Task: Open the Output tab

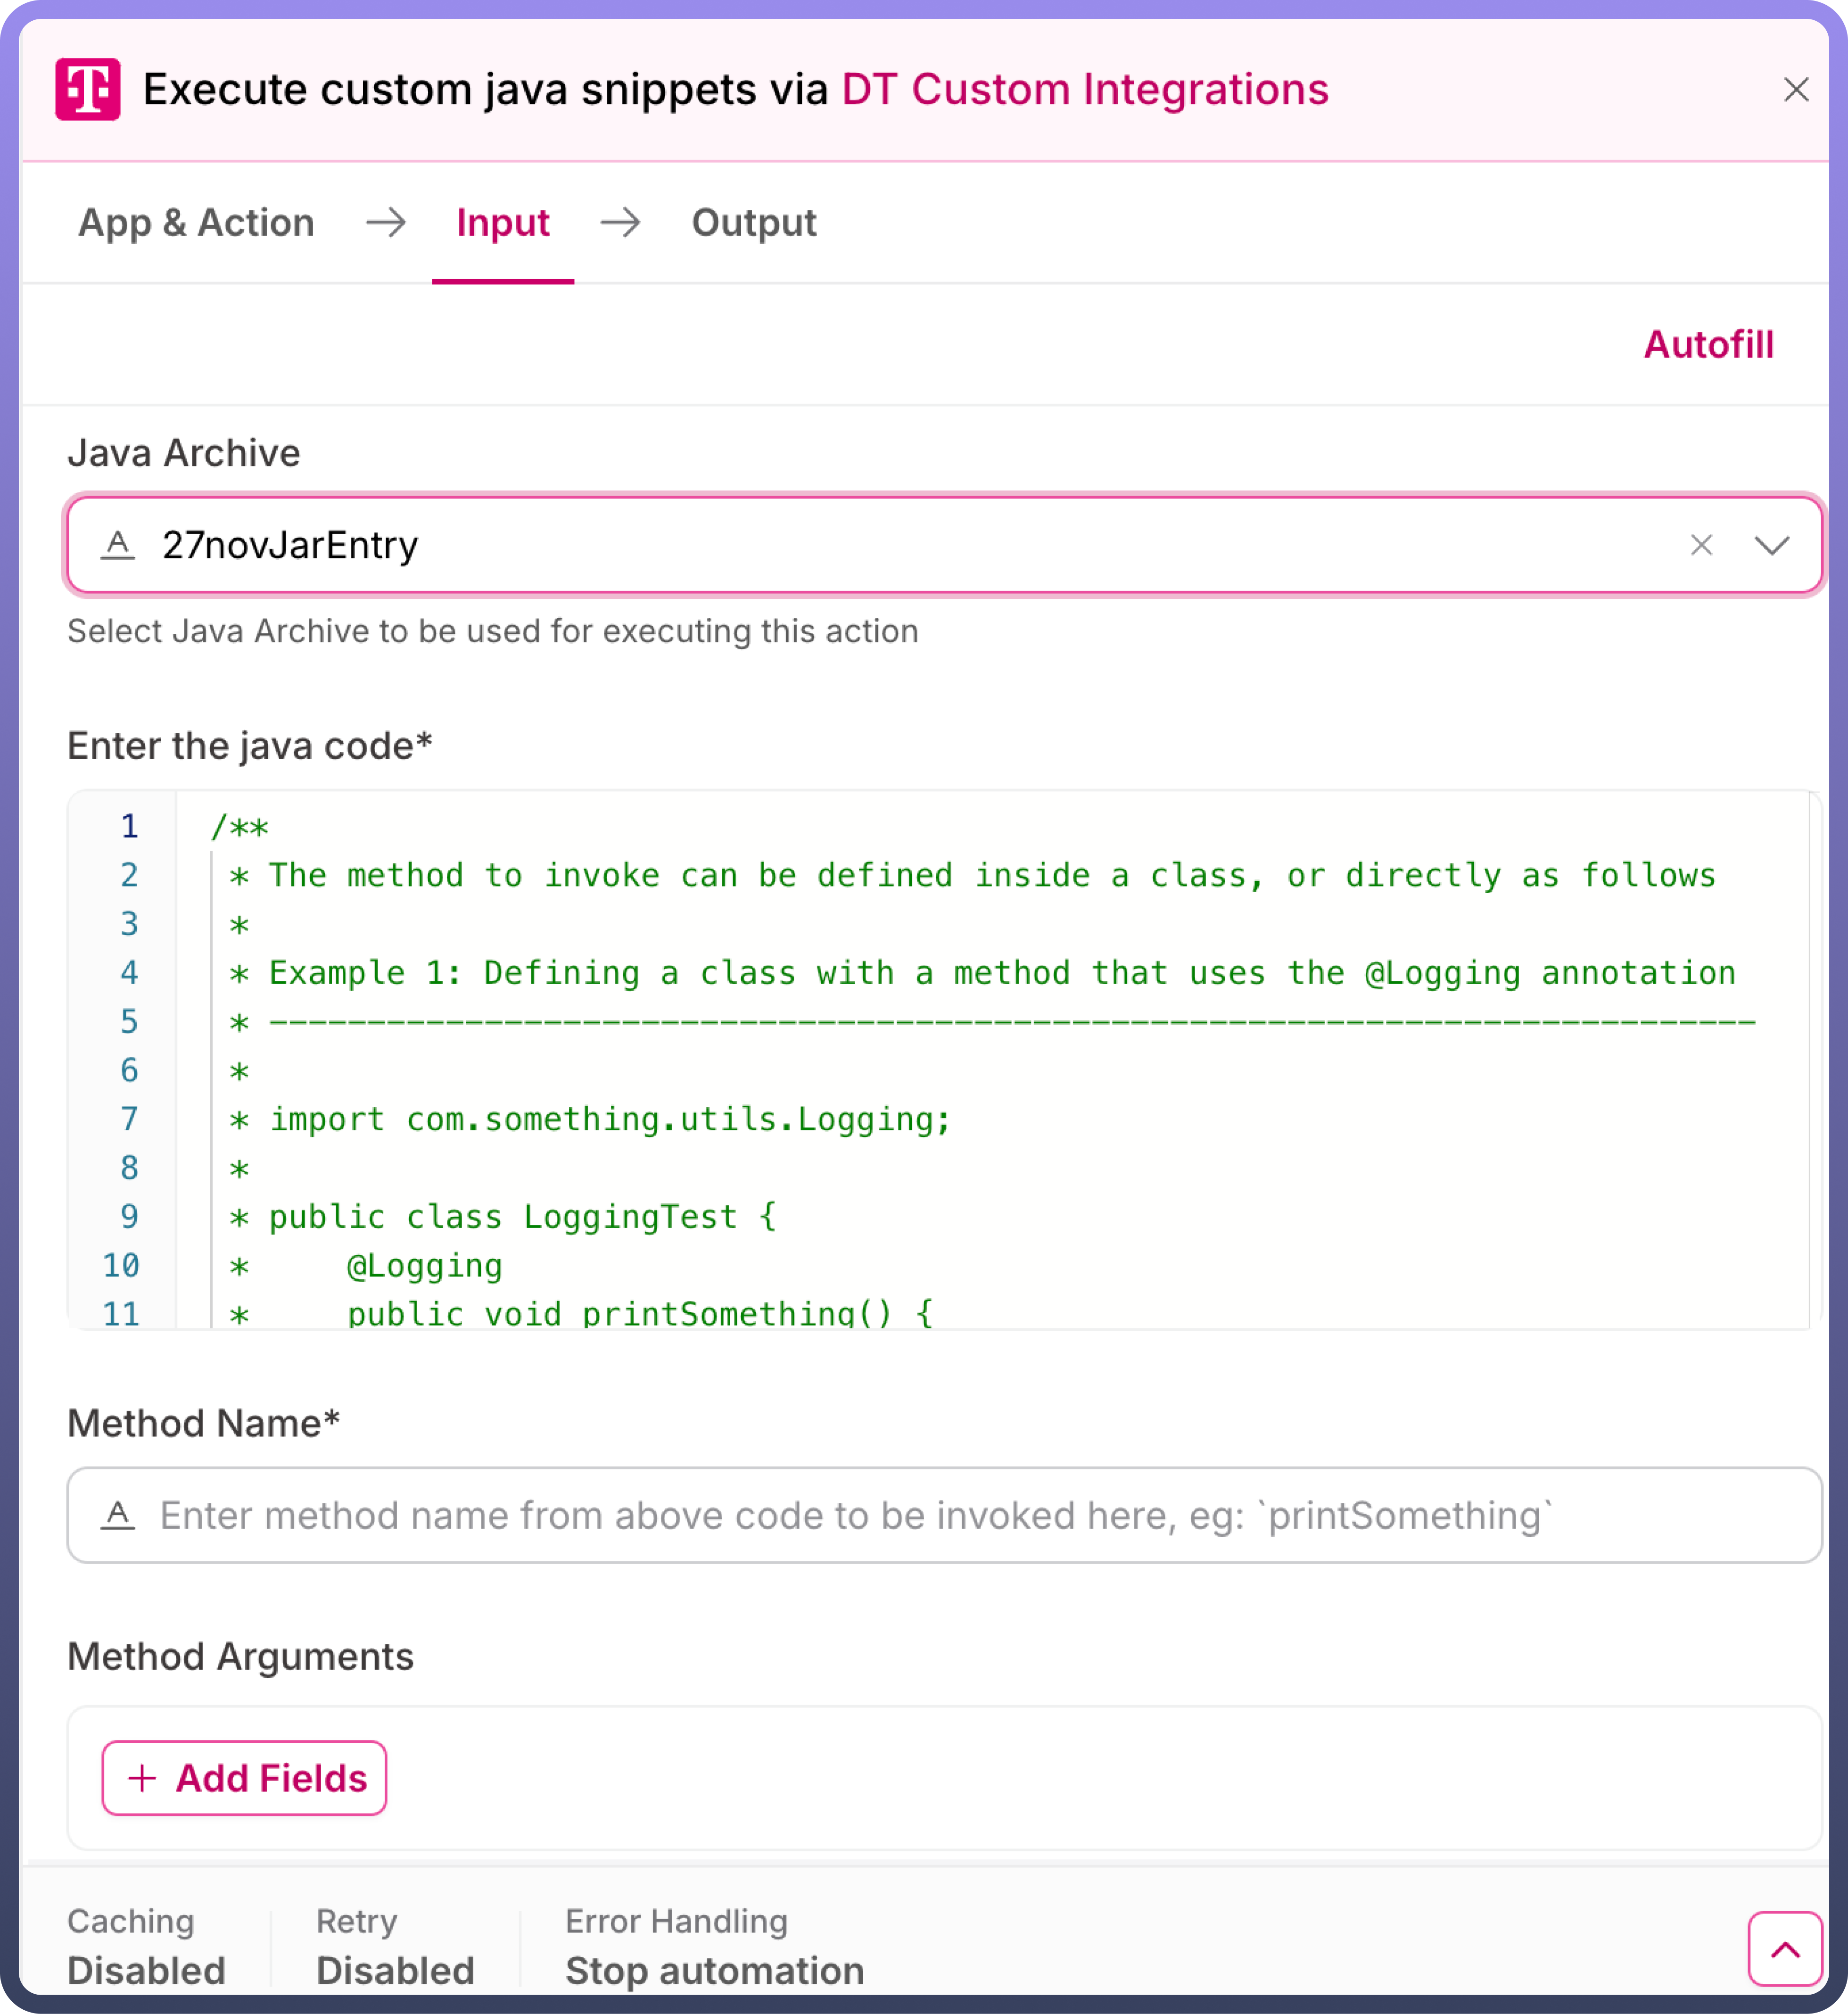Action: pos(754,222)
